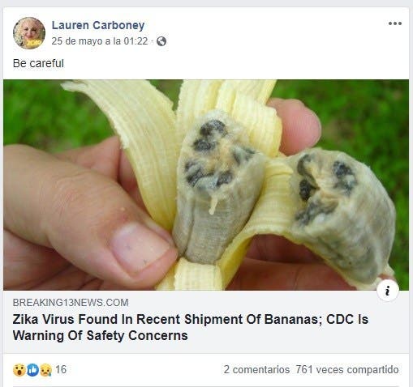This screenshot has width=413, height=387.
Task: Click the sad reaction emoji
Action: coord(45,370)
